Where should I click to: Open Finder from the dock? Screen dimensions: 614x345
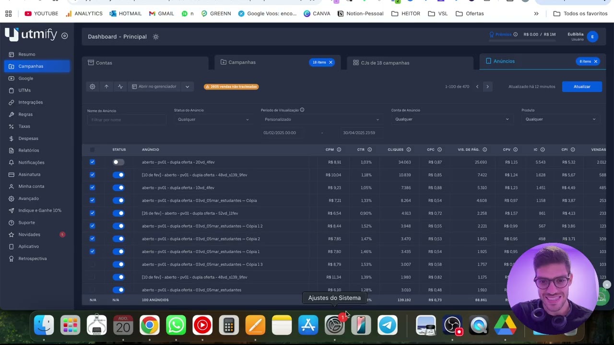tap(44, 326)
